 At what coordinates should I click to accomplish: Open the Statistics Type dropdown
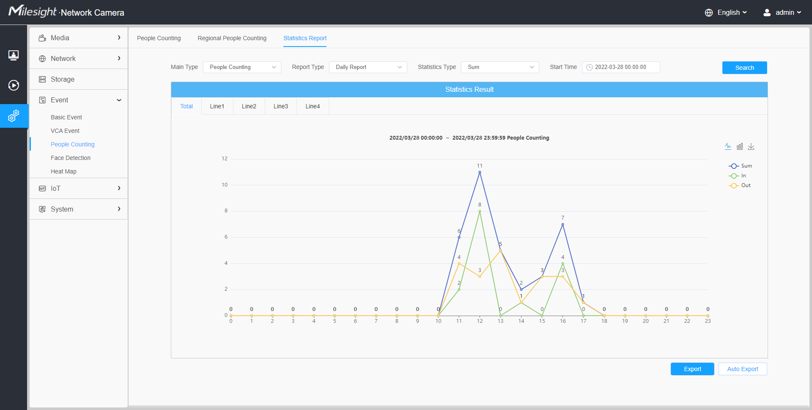[500, 67]
